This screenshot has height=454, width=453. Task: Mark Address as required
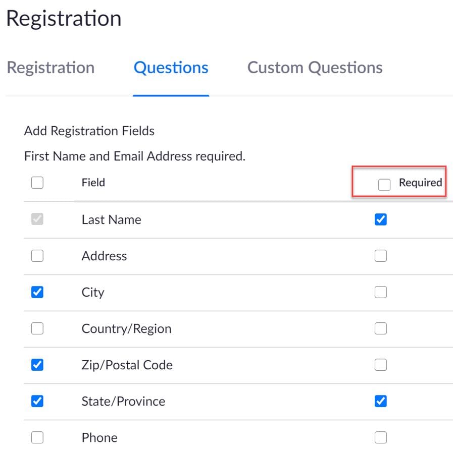point(381,256)
